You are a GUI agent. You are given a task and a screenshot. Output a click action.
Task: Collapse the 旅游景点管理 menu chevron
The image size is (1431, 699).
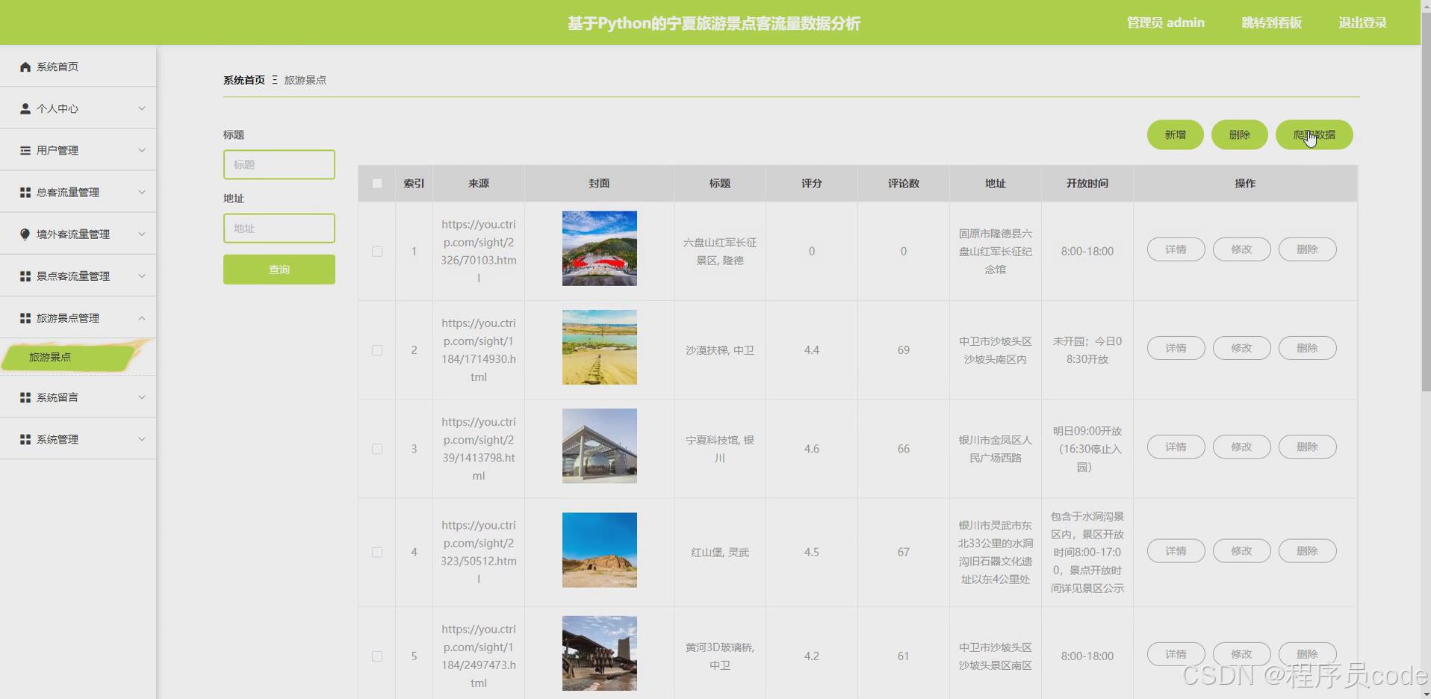point(142,318)
